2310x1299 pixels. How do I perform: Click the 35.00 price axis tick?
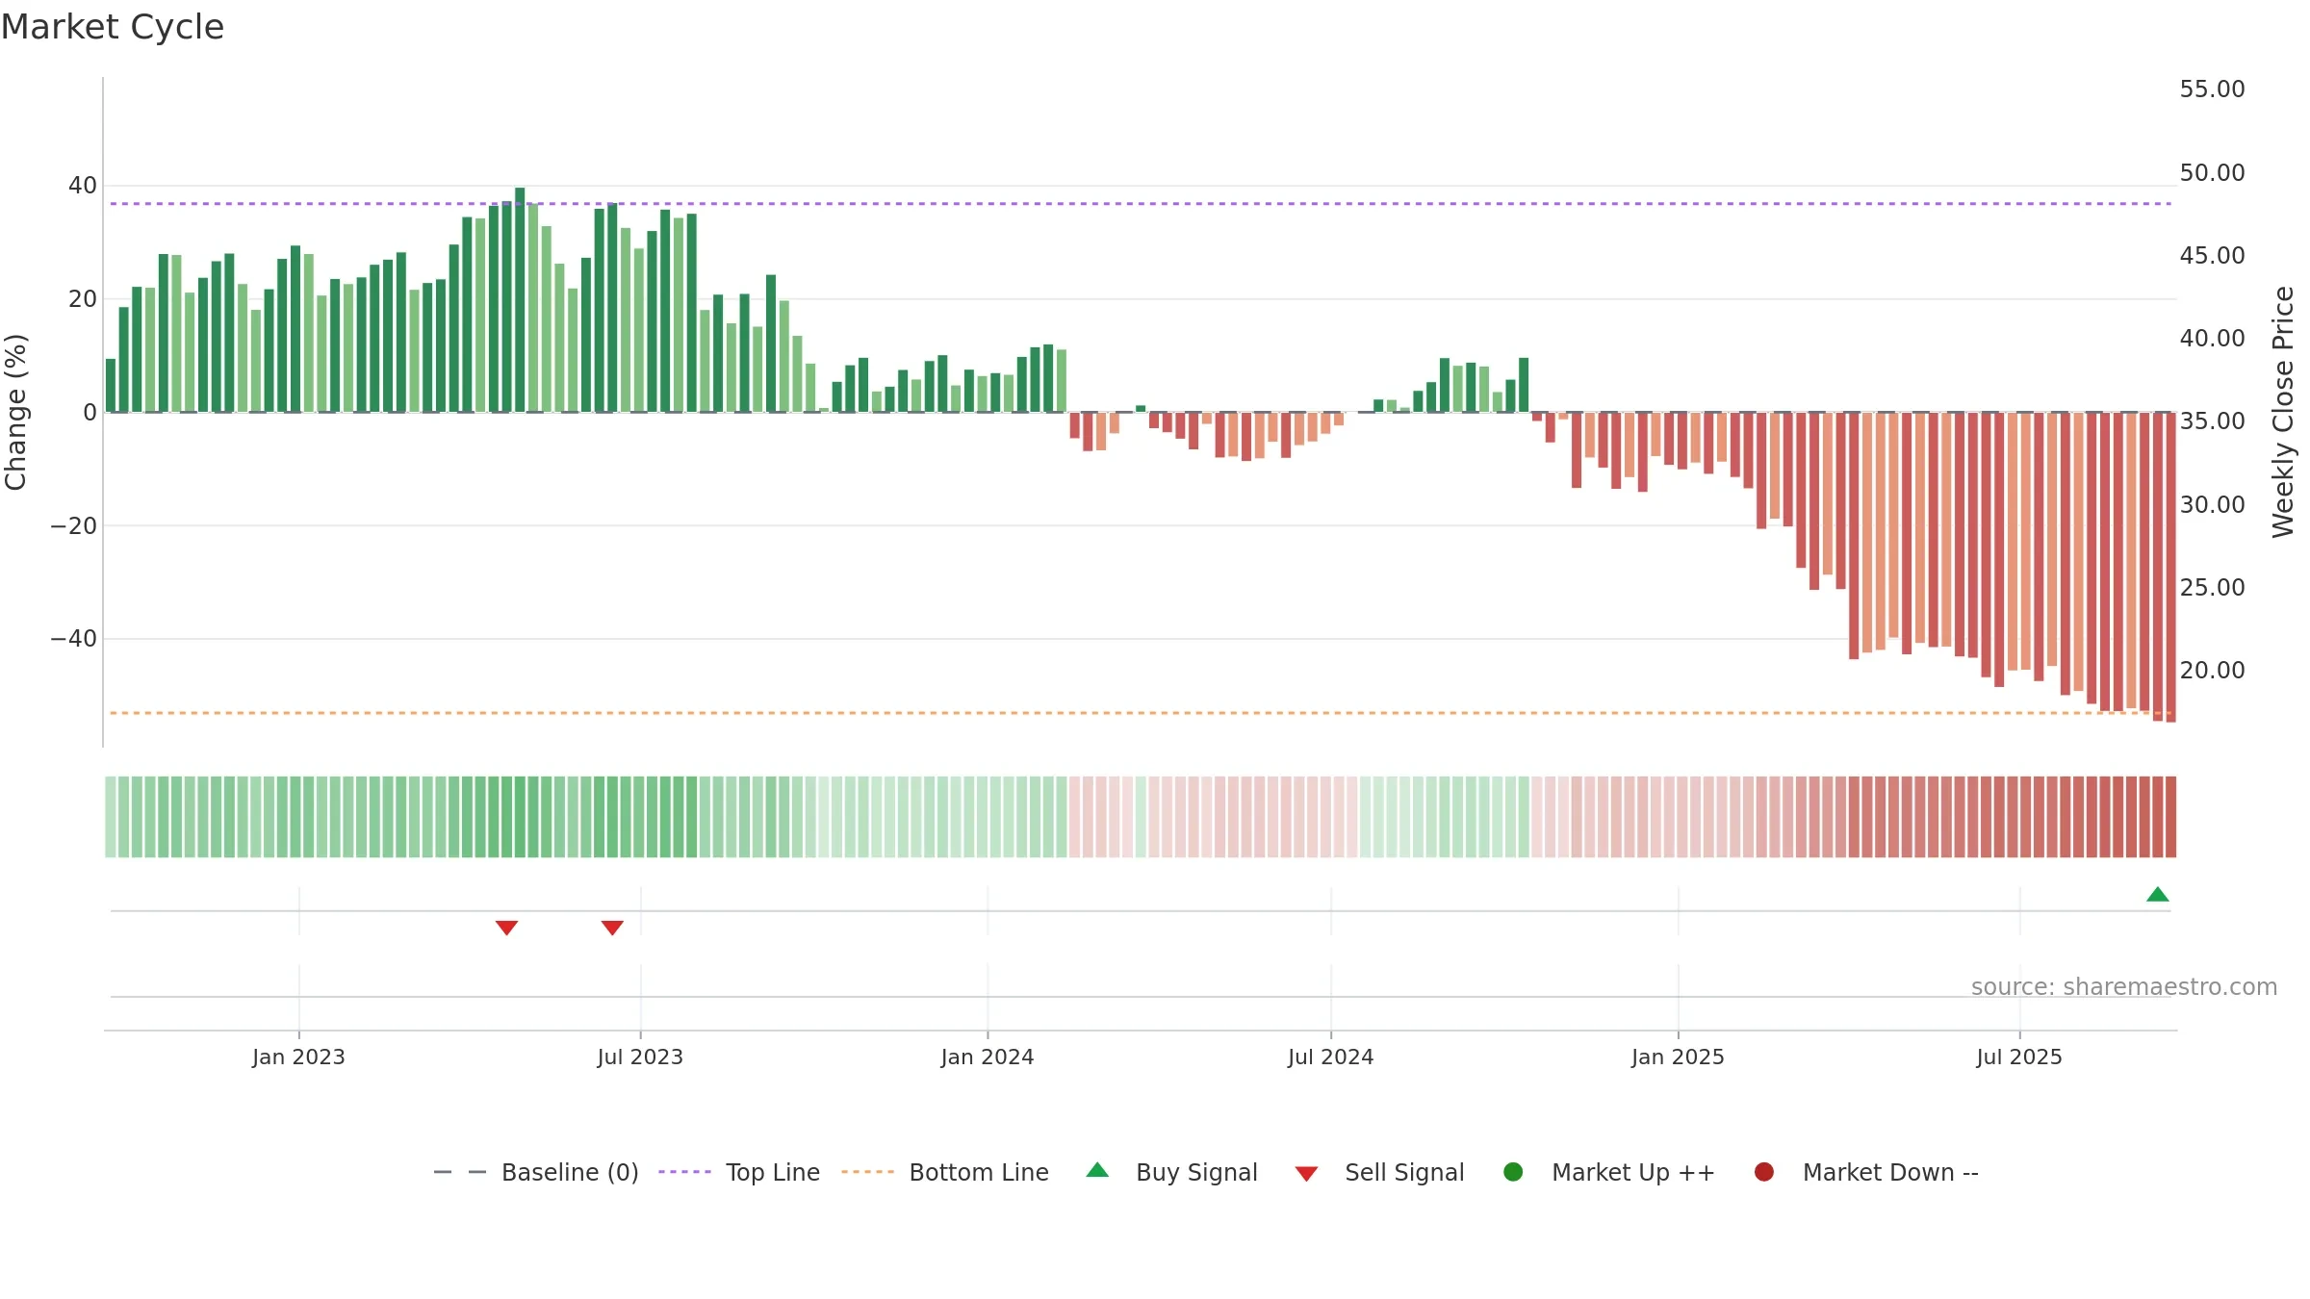coord(2212,421)
